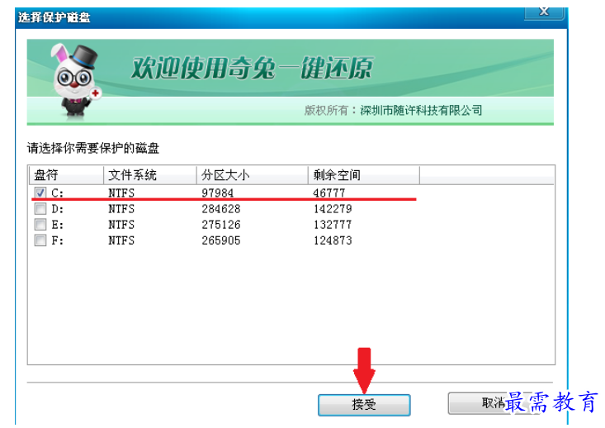
Task: Click the C: drive letter label
Action: 58,193
